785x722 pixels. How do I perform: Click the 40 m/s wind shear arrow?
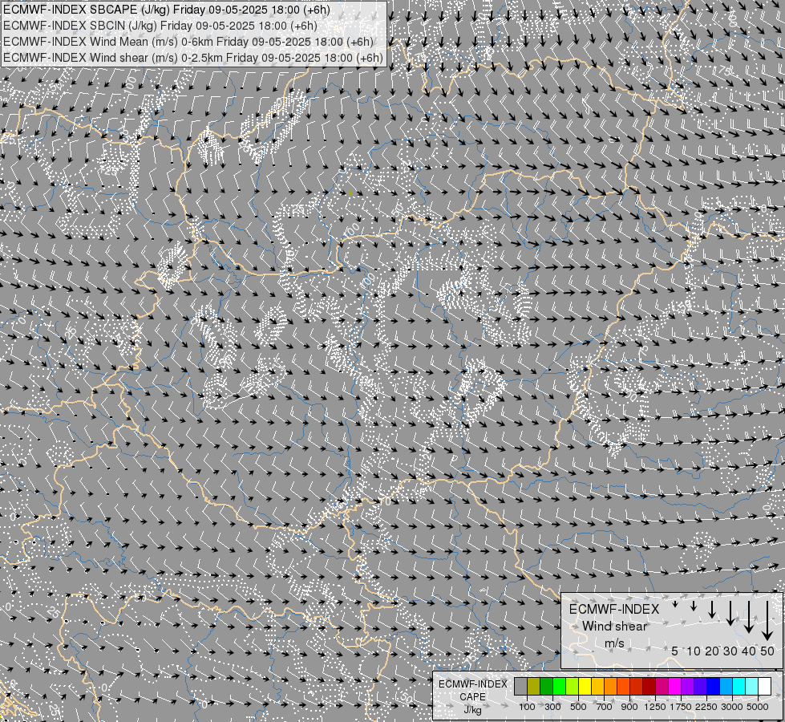[749, 617]
